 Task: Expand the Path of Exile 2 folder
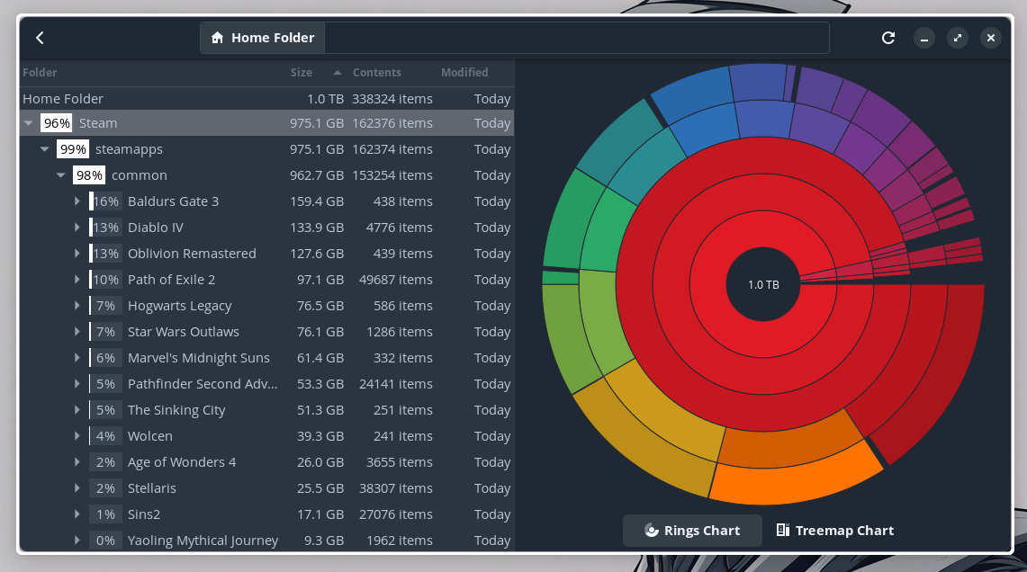tap(77, 280)
